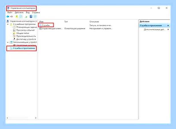Click the Forward arrow toolbar icon
The image size is (176, 129).
[12, 17]
